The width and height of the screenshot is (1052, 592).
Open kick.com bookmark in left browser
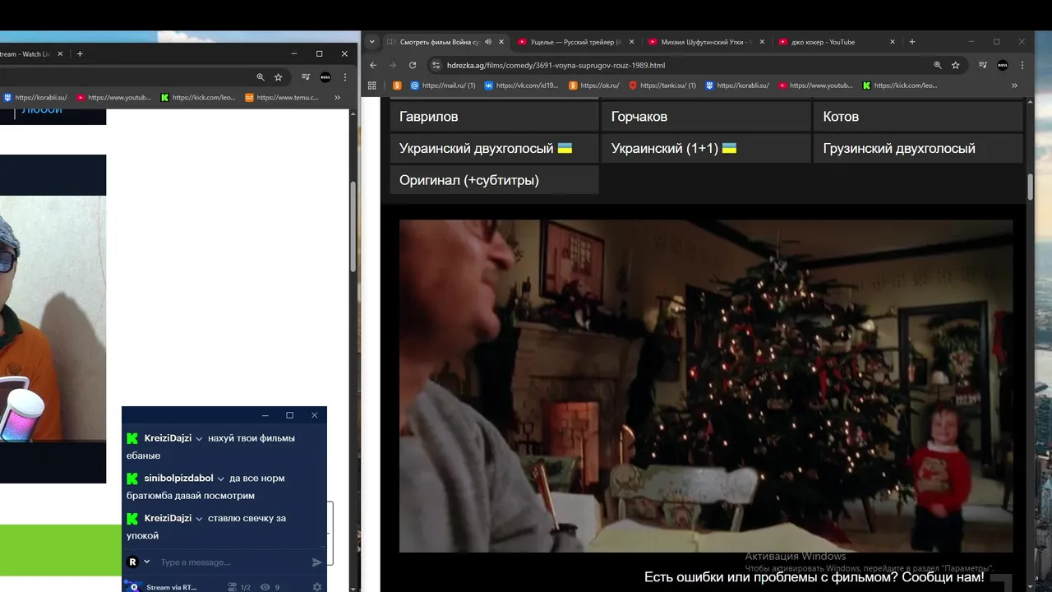point(198,97)
